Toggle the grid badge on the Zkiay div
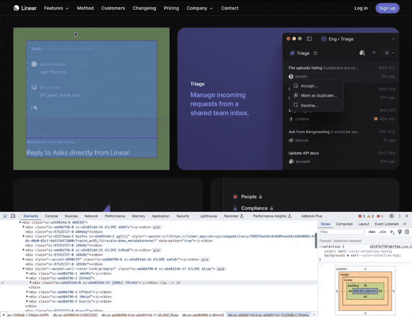Viewport: 412px width, 317px height. pyautogui.click(x=221, y=269)
